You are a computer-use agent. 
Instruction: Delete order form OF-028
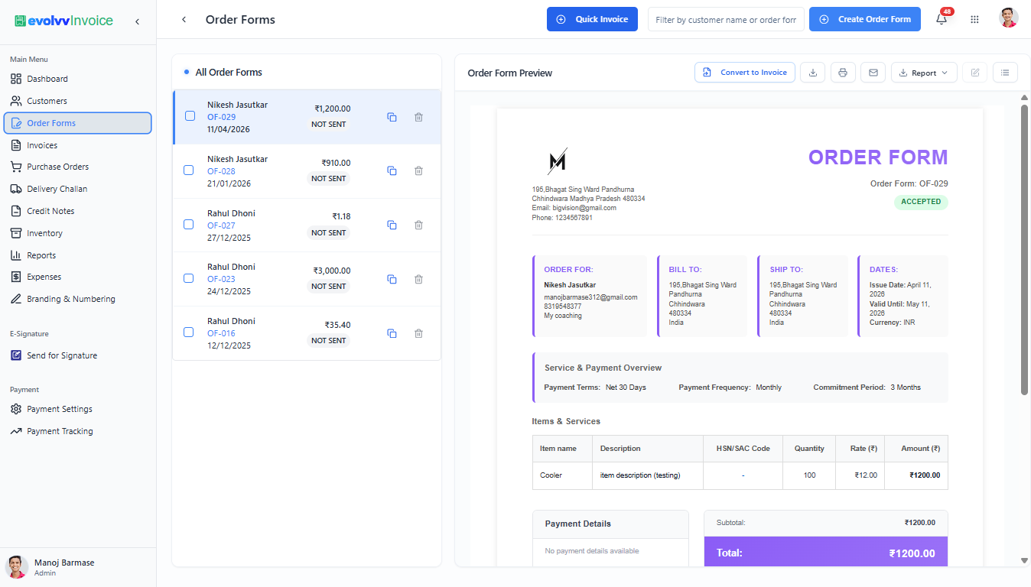coord(418,170)
